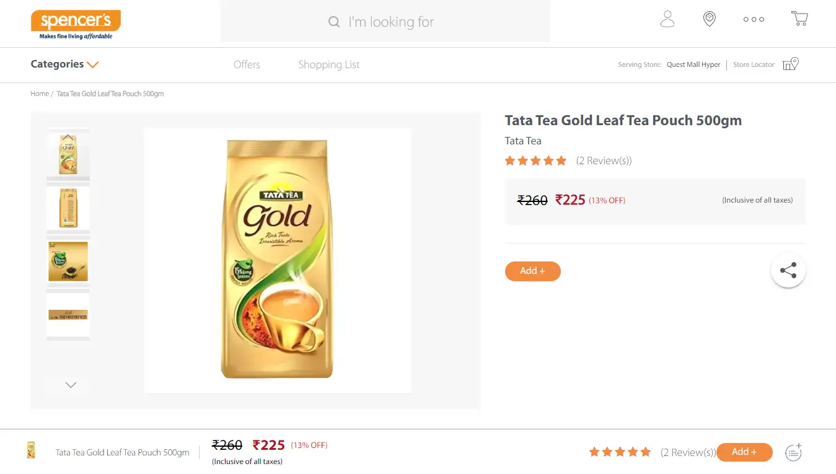This screenshot has width=836, height=474.
Task: Open the shopping cart icon
Action: click(x=799, y=19)
